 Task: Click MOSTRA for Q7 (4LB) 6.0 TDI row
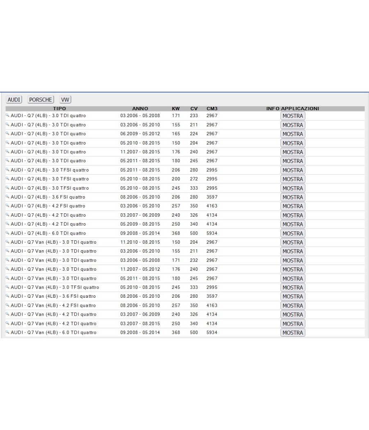coord(293,233)
